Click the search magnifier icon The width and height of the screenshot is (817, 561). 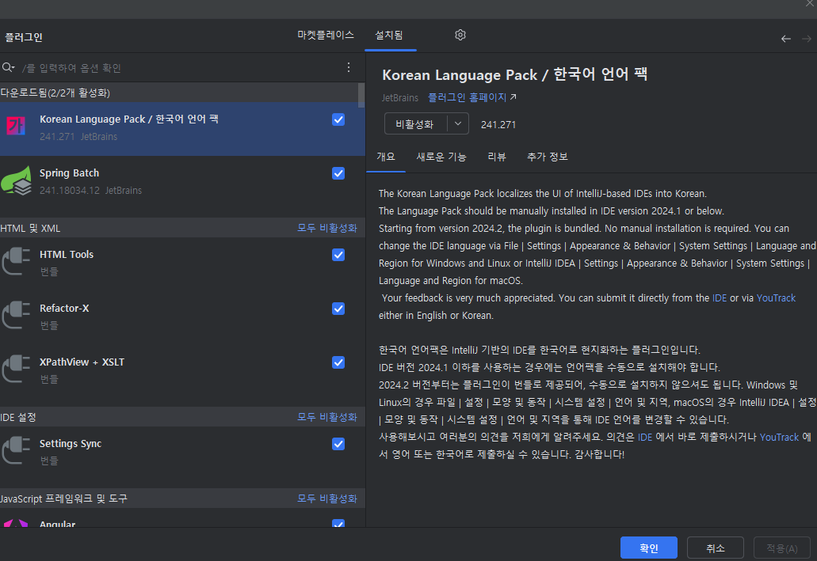(x=8, y=67)
